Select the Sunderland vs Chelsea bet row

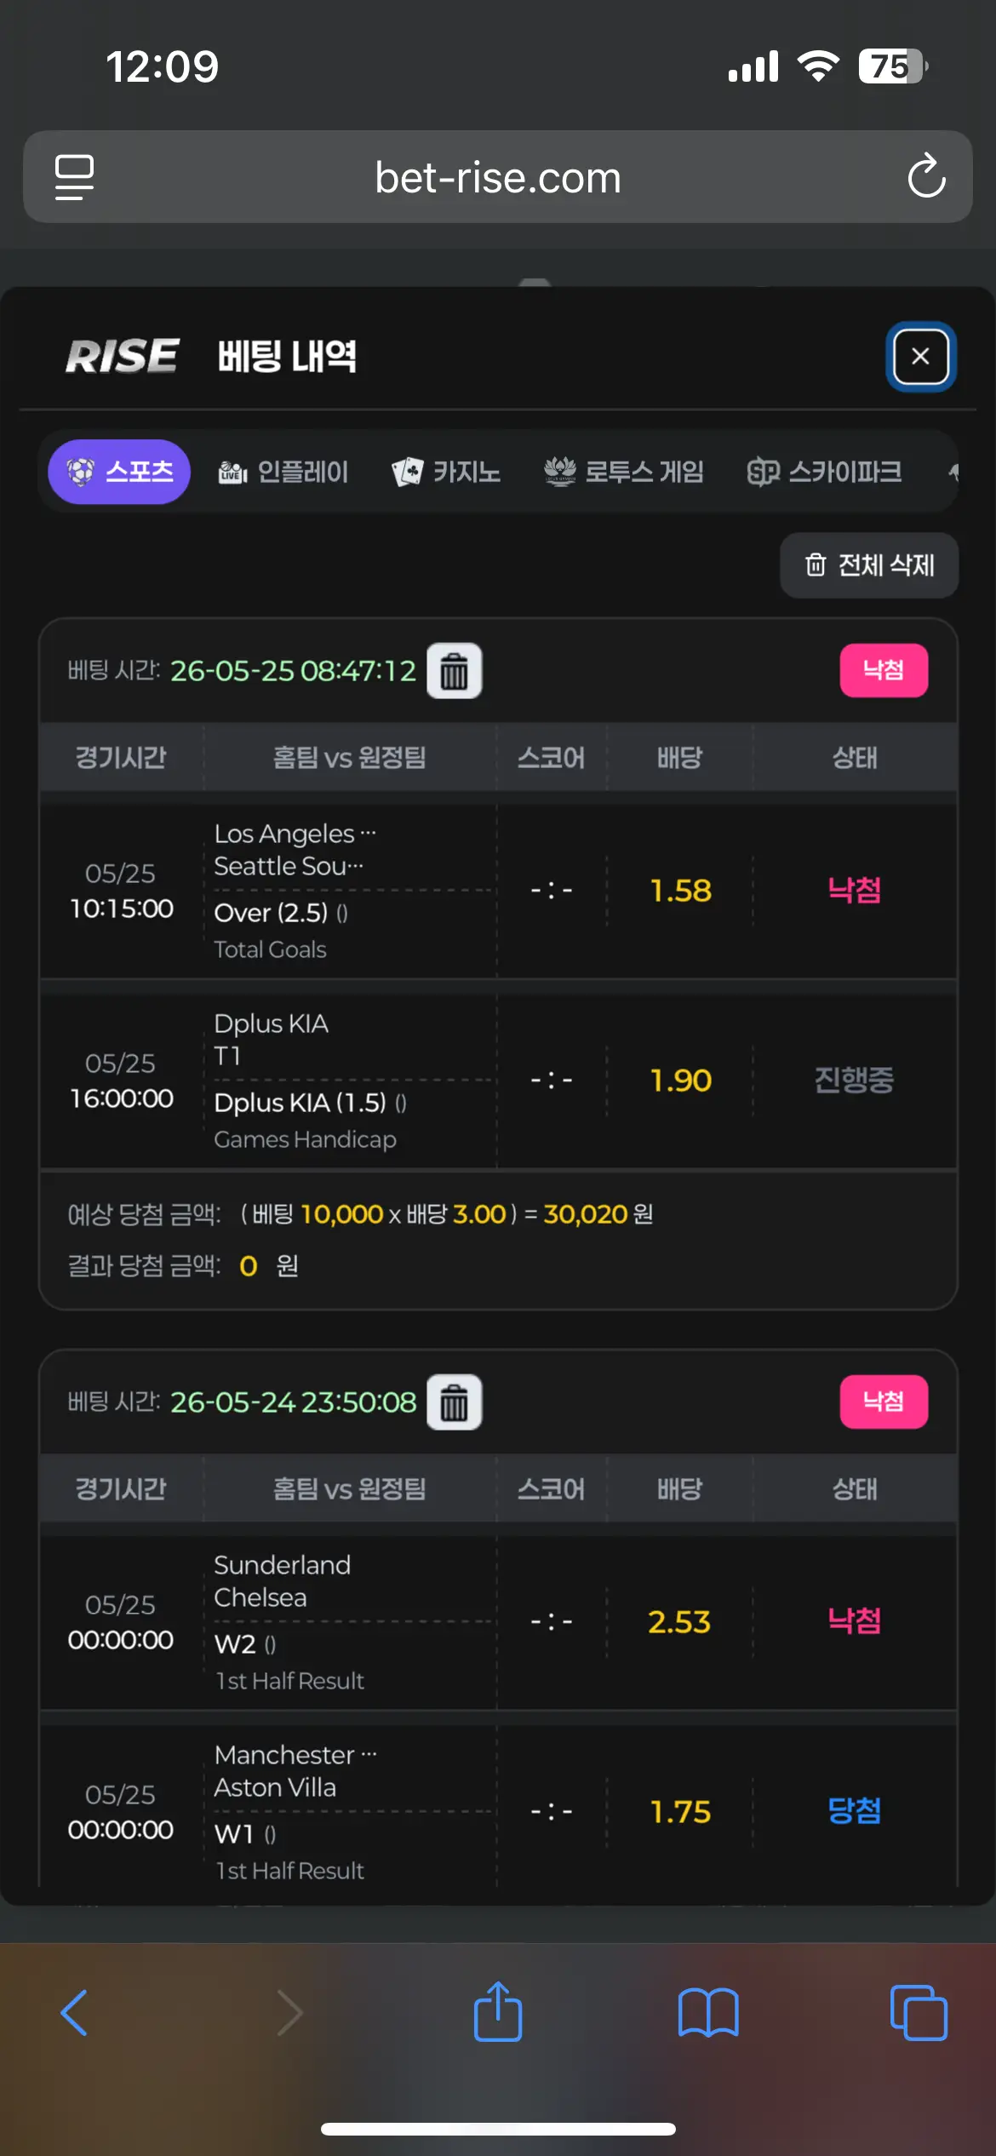498,1622
